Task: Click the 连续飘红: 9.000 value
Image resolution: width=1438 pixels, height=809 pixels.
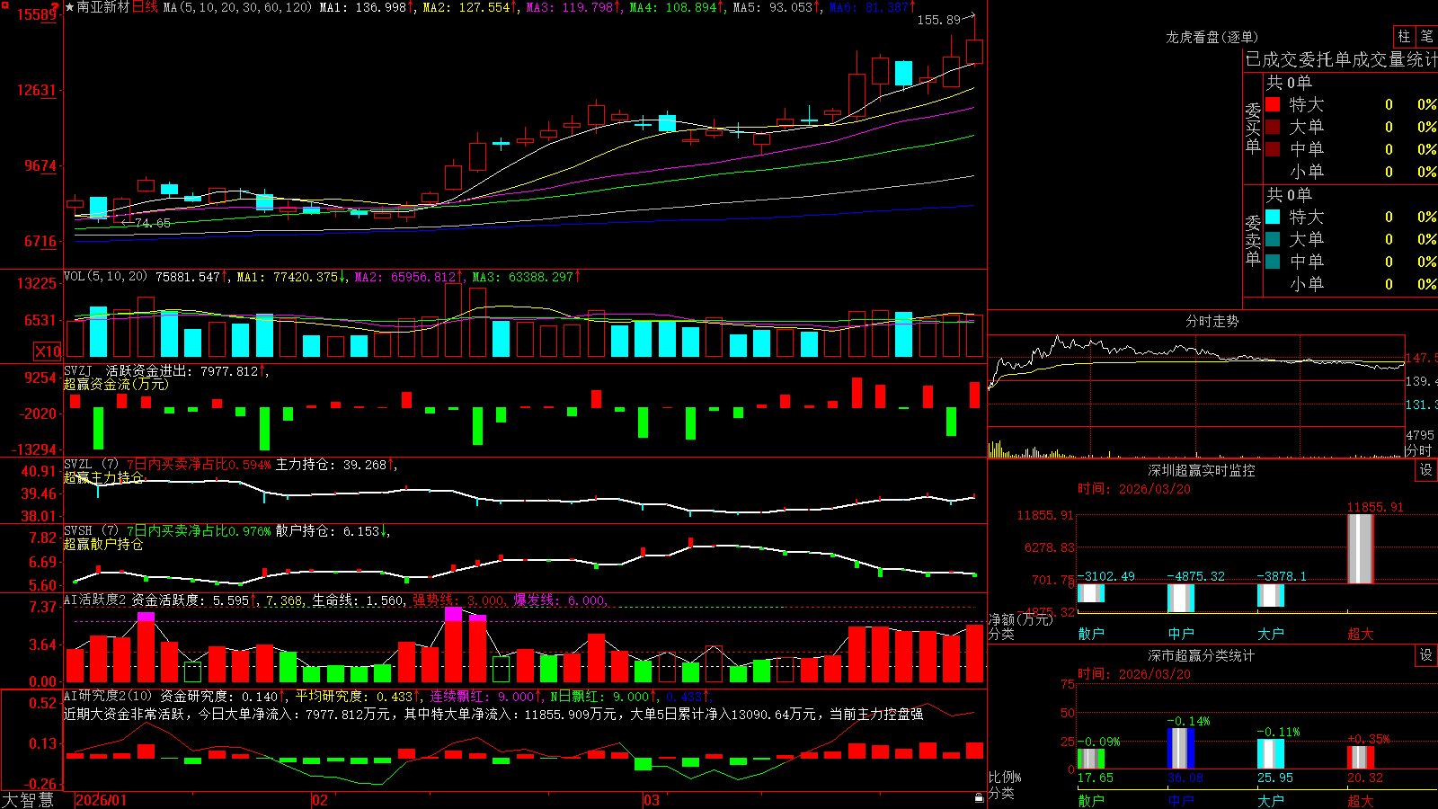Action: pyautogui.click(x=484, y=696)
